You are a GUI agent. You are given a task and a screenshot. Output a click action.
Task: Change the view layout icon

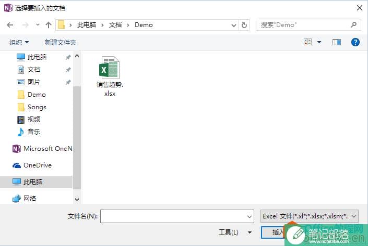tap(307, 42)
